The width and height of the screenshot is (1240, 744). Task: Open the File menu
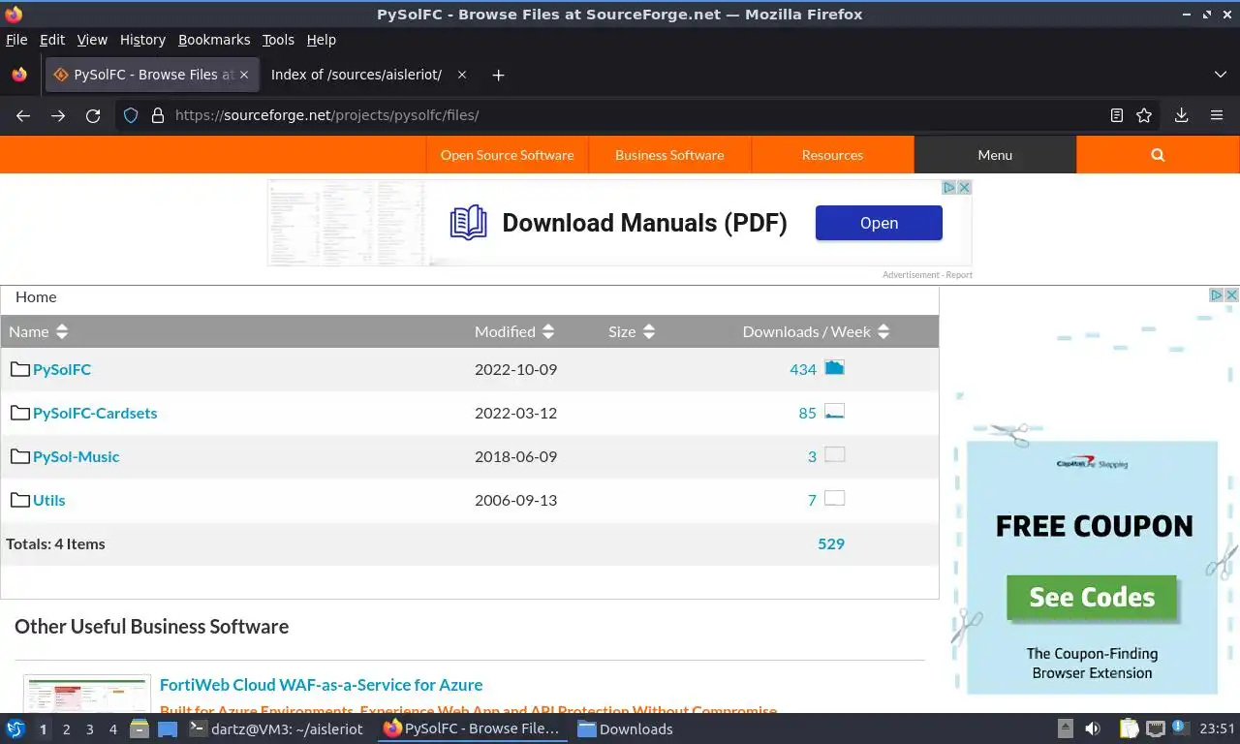point(16,40)
